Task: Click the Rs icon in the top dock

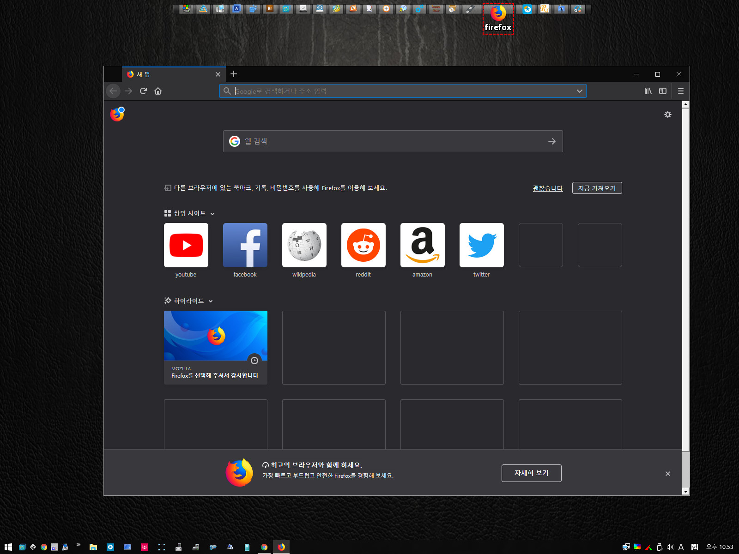Action: coord(545,9)
